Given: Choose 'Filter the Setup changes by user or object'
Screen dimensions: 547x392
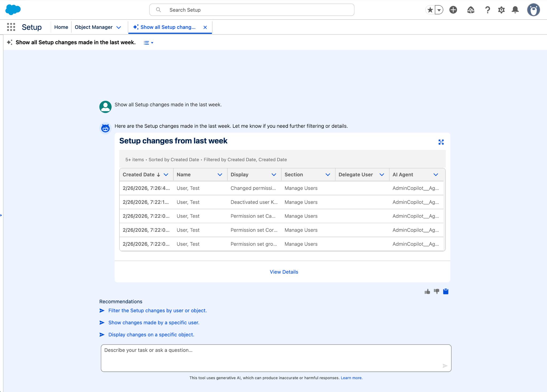Looking at the screenshot, I should pos(157,310).
